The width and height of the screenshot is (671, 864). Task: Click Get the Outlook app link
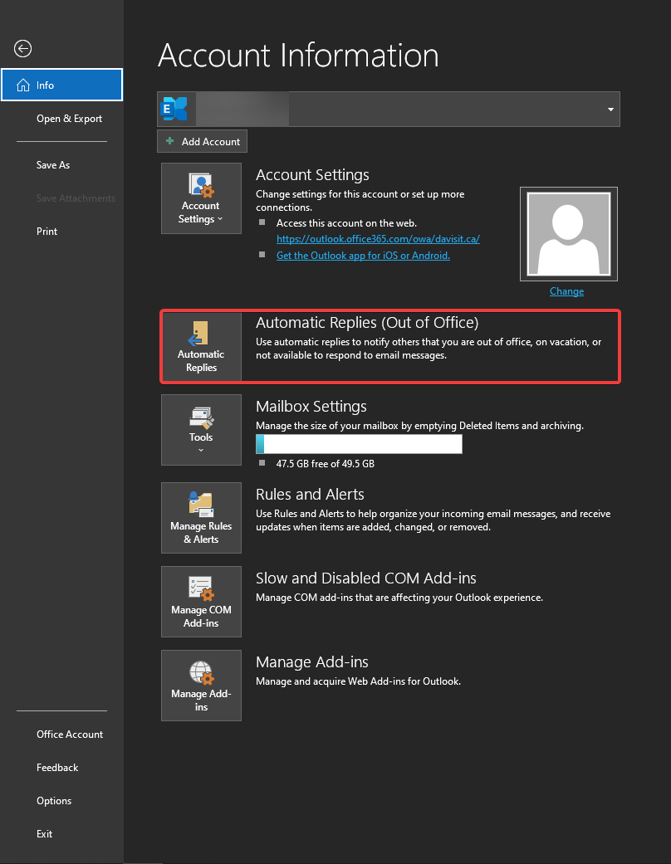(x=363, y=256)
